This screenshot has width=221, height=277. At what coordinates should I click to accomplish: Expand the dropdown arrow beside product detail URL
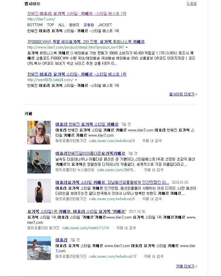point(126,47)
